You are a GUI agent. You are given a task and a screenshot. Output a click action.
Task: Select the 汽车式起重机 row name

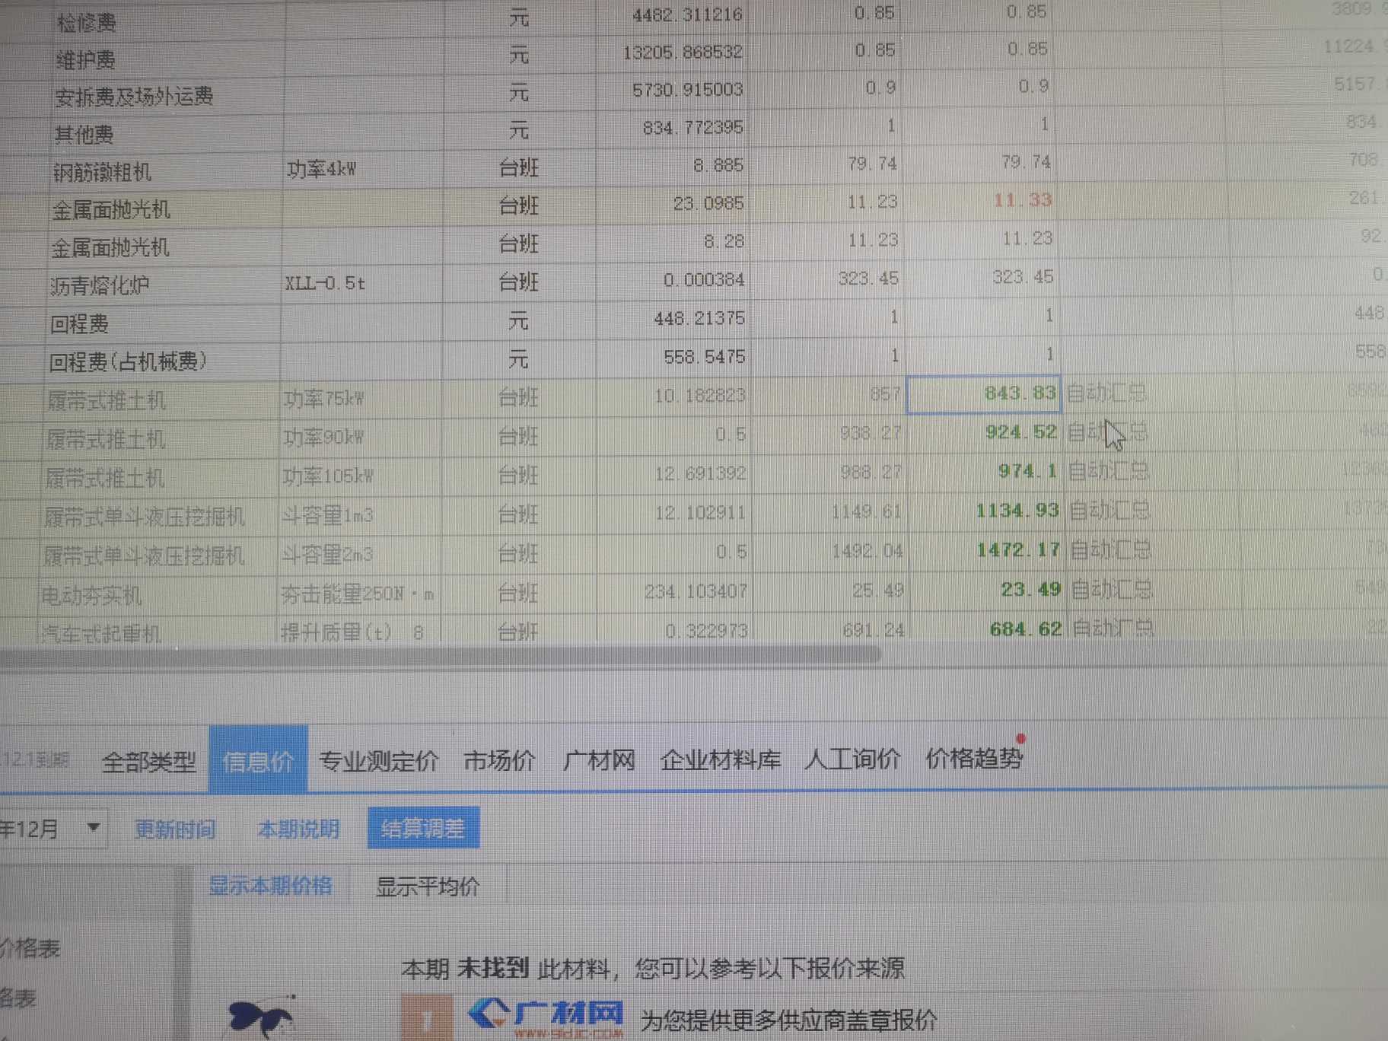pyautogui.click(x=100, y=633)
